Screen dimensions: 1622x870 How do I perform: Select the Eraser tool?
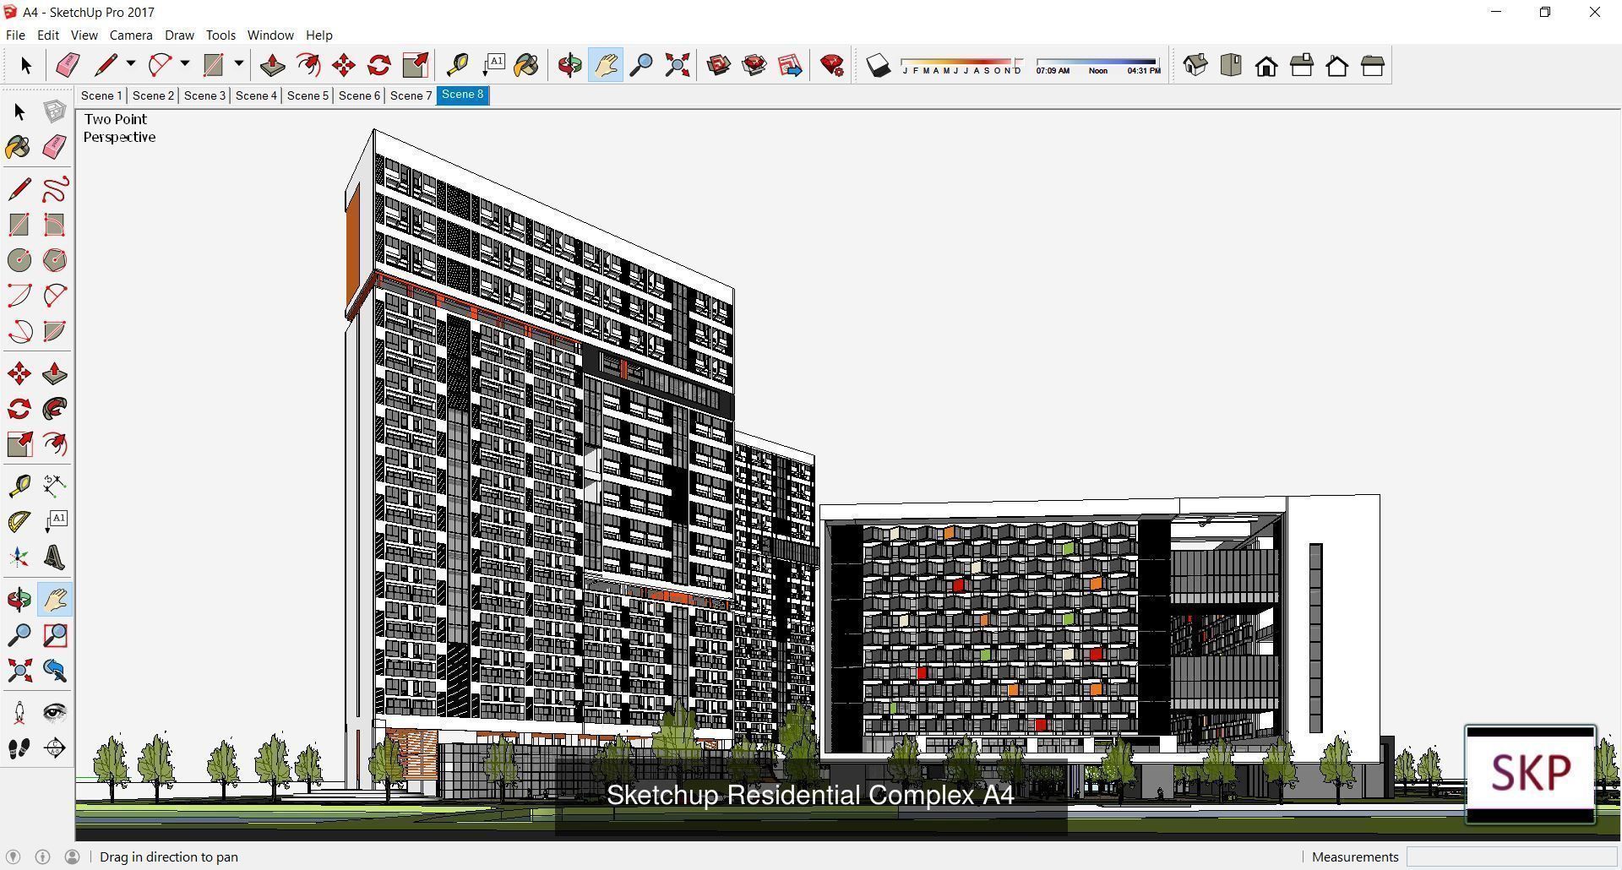coord(54,149)
